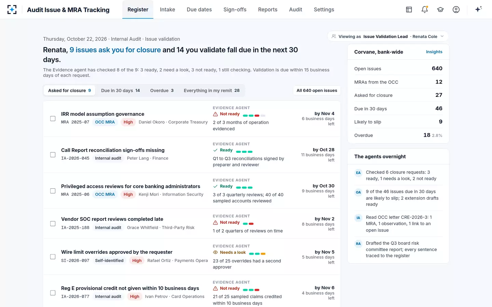The height and width of the screenshot is (307, 492).
Task: Open the Audit tab
Action: pos(296,10)
